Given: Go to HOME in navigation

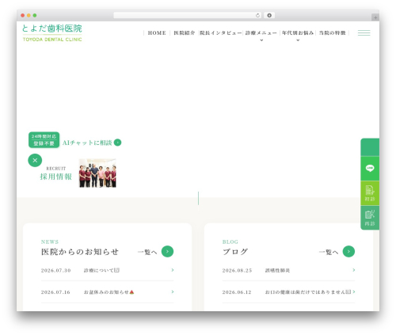Looking at the screenshot, I should pos(157,32).
